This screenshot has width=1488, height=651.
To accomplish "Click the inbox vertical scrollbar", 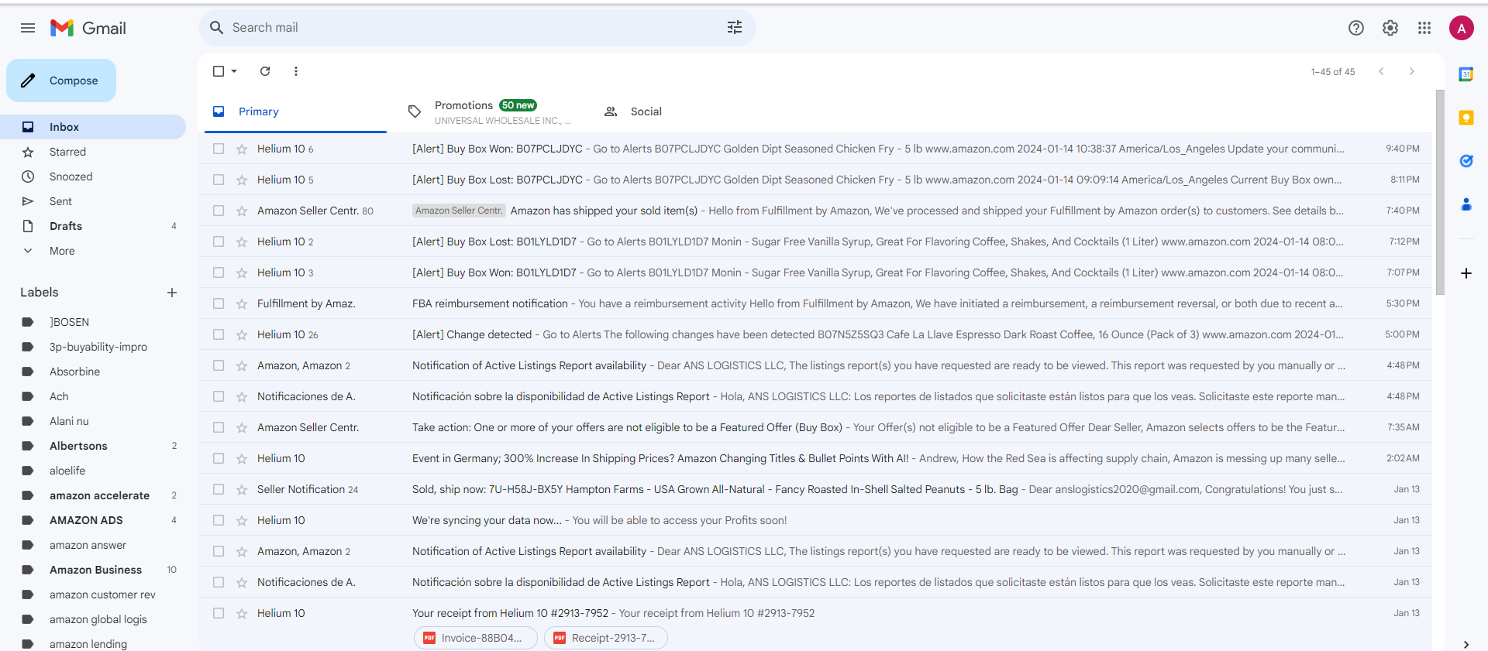I will 1440,192.
